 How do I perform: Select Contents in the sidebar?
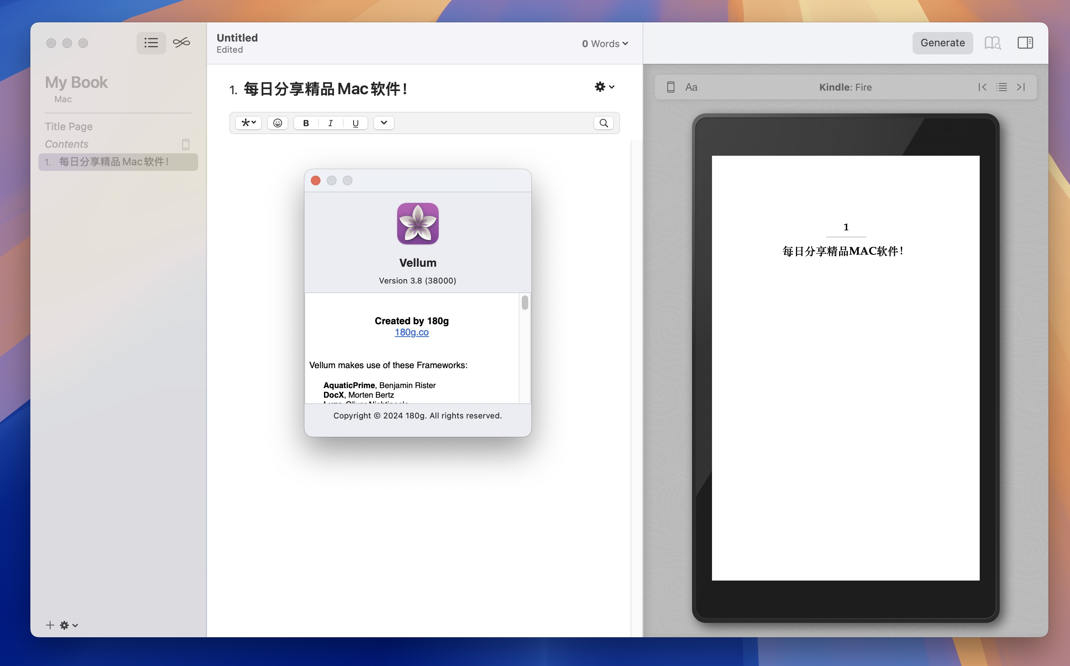coord(67,144)
